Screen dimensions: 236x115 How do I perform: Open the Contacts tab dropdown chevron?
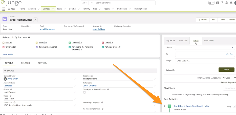point(53,9)
